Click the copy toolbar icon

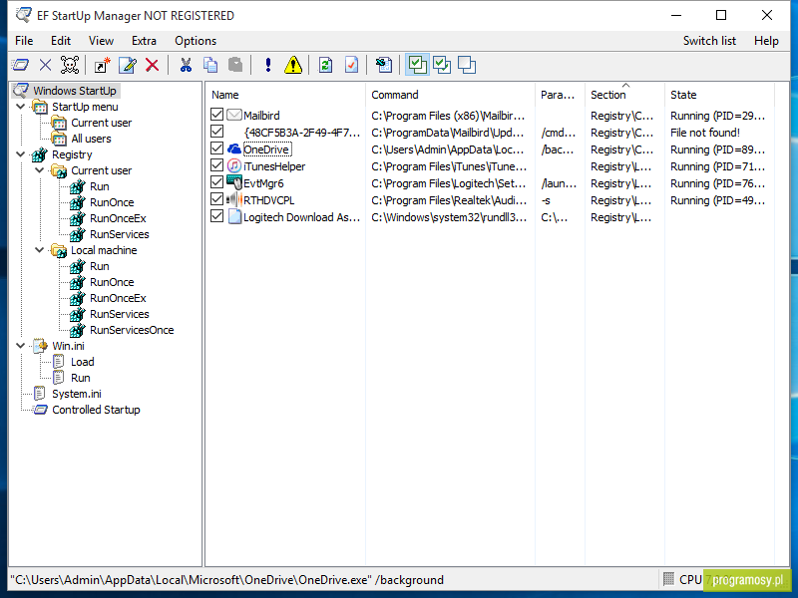[x=210, y=65]
